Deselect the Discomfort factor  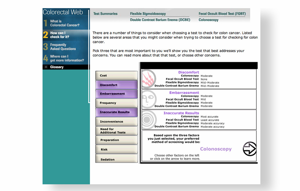click(116, 85)
